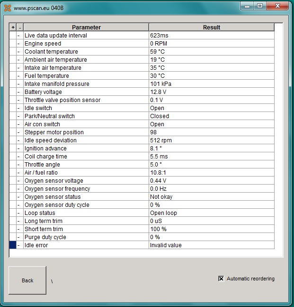Click the 59 °C coolant result
Image resolution: width=294 pixels, height=307 pixels.
click(x=212, y=52)
